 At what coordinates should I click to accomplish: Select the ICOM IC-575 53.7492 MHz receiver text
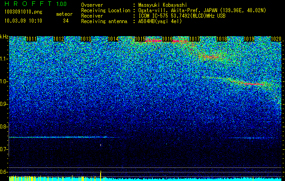[182, 16]
